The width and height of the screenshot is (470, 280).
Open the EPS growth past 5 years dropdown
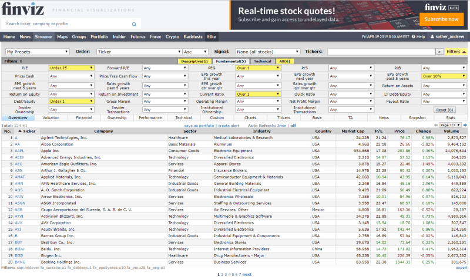[x=444, y=76]
